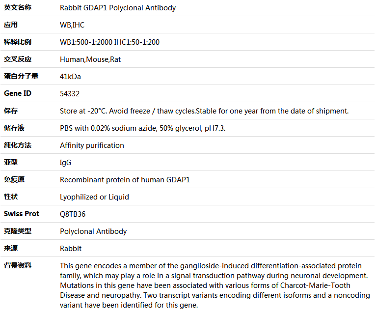376x313 pixels.
Task: Click the Swiss Prot row label
Action: click(22, 214)
